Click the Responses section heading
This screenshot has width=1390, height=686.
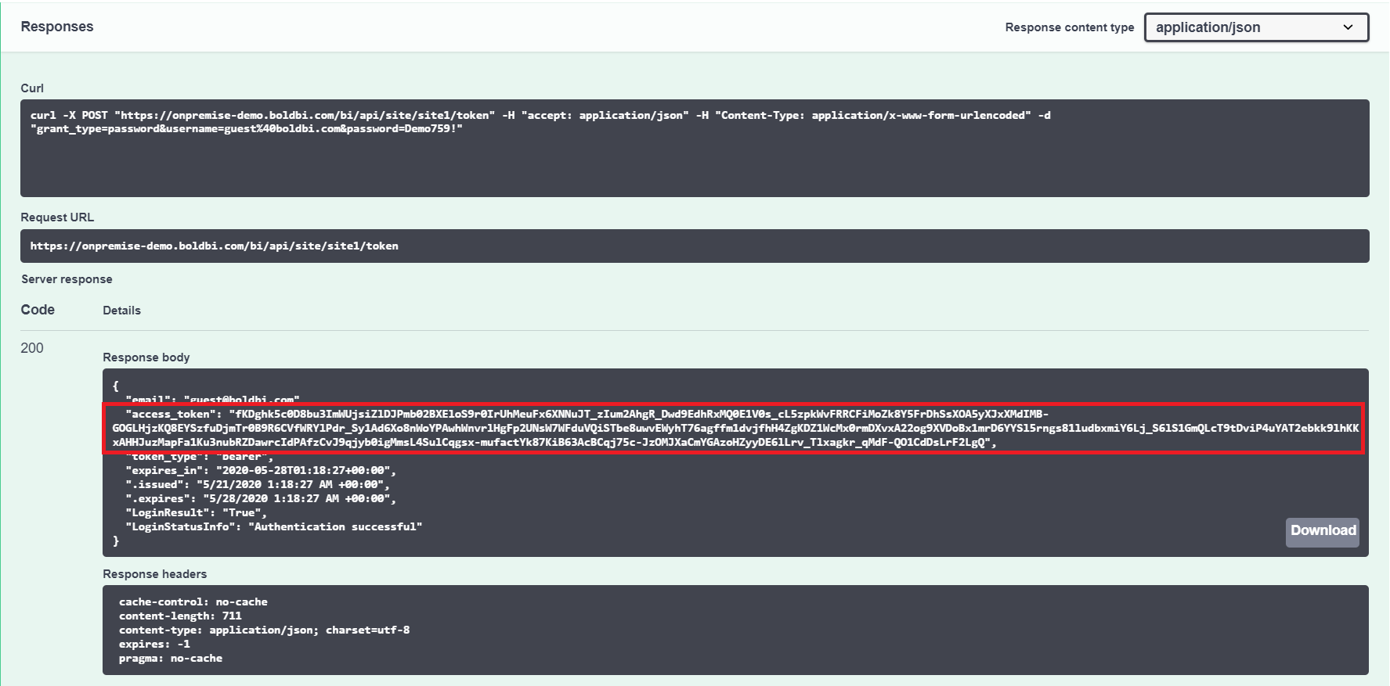point(57,27)
